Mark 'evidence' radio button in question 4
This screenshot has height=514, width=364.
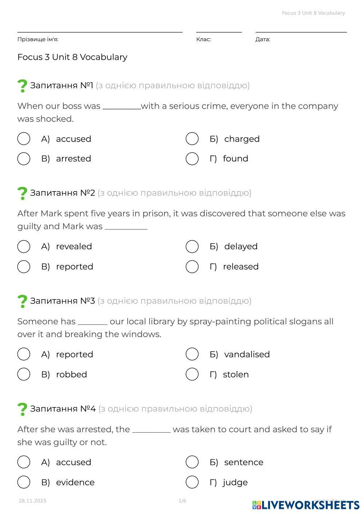pyautogui.click(x=24, y=482)
